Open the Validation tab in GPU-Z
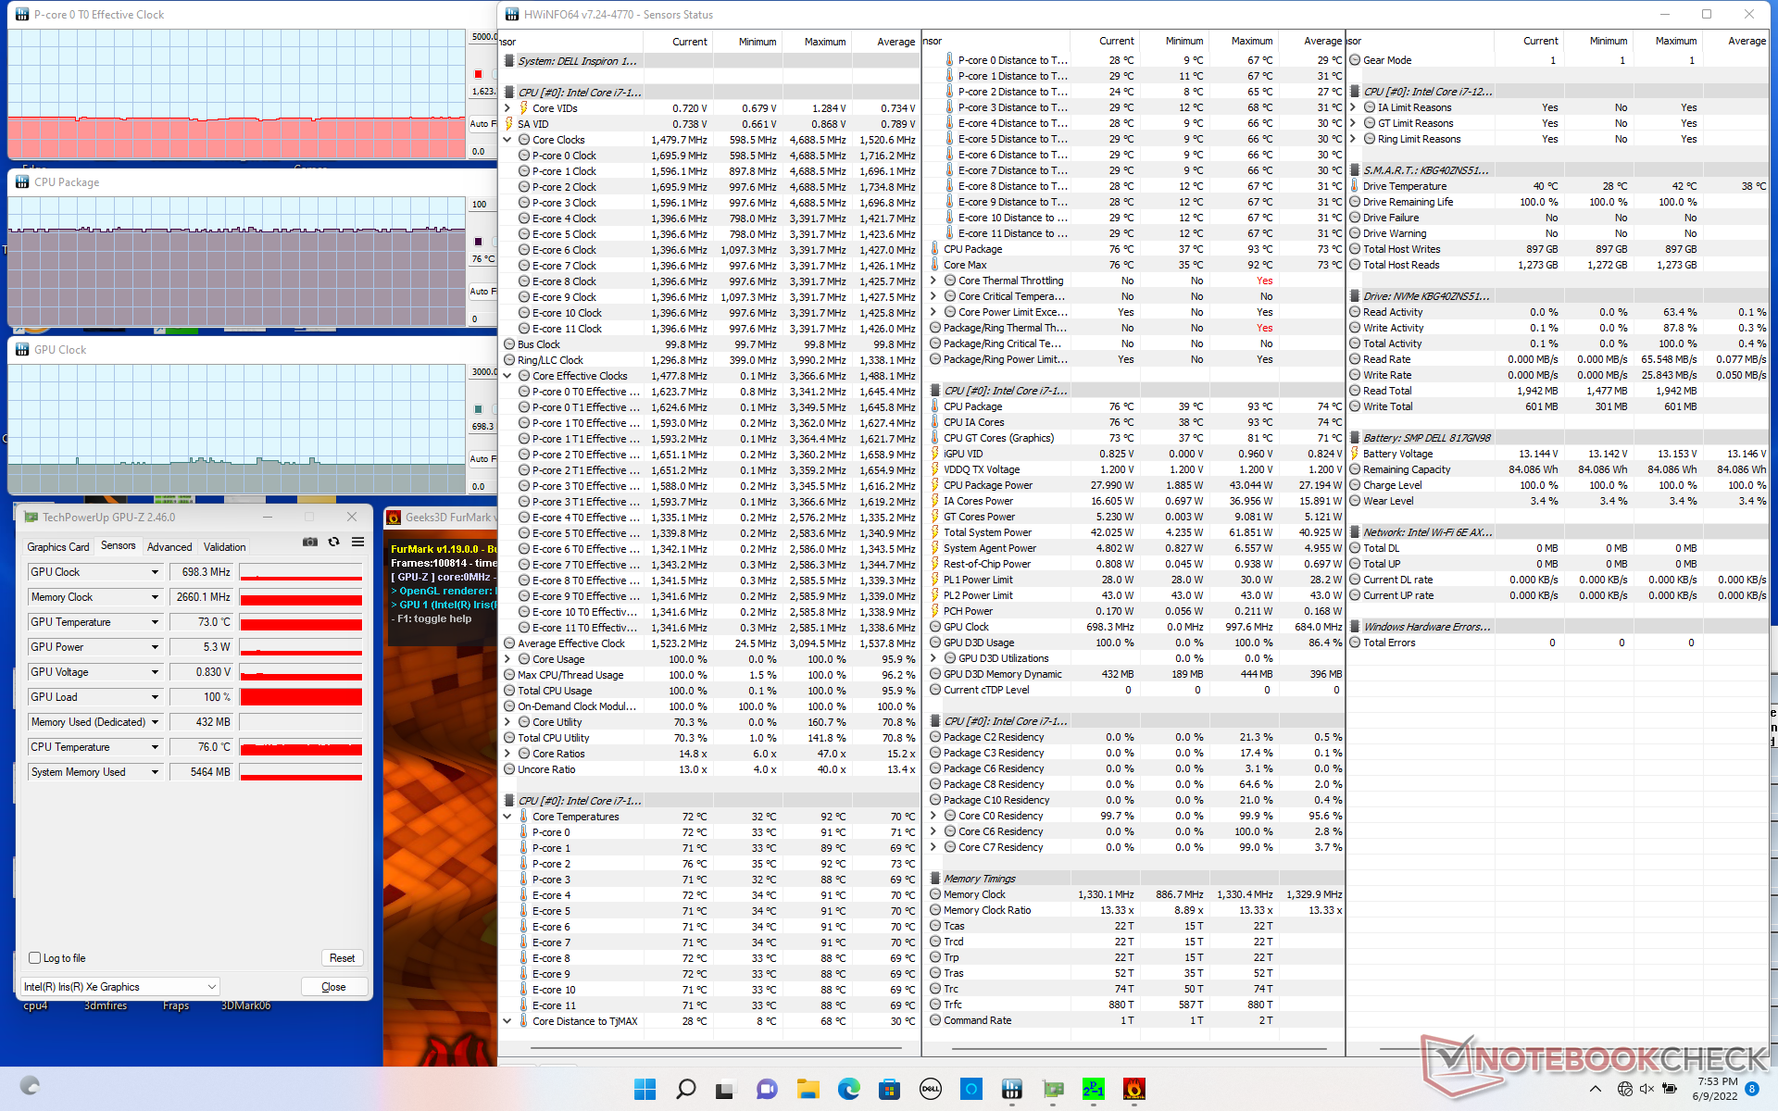Image resolution: width=1778 pixels, height=1111 pixels. pos(225,547)
